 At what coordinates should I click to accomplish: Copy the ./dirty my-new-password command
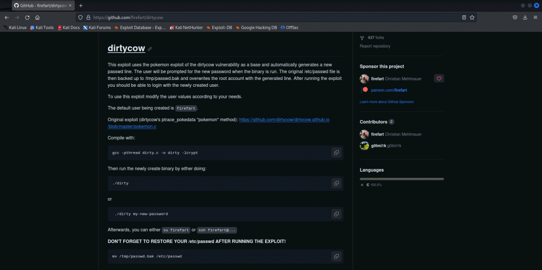point(336,214)
